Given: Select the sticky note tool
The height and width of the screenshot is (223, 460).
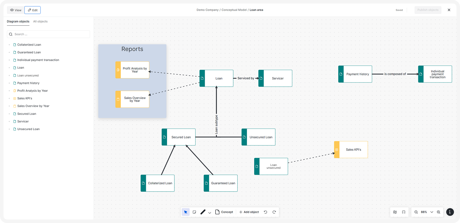Looking at the screenshot, I should [194, 212].
